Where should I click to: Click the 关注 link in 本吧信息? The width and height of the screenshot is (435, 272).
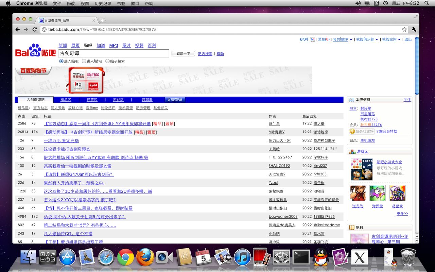tap(407, 100)
